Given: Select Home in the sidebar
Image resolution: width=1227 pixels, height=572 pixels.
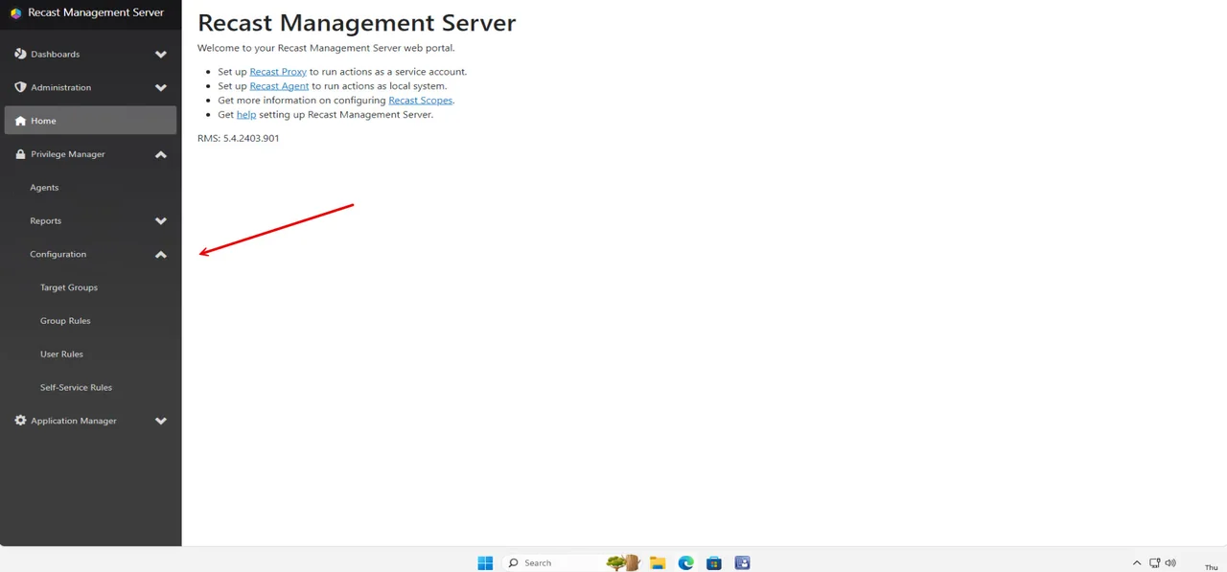Looking at the screenshot, I should 90,121.
